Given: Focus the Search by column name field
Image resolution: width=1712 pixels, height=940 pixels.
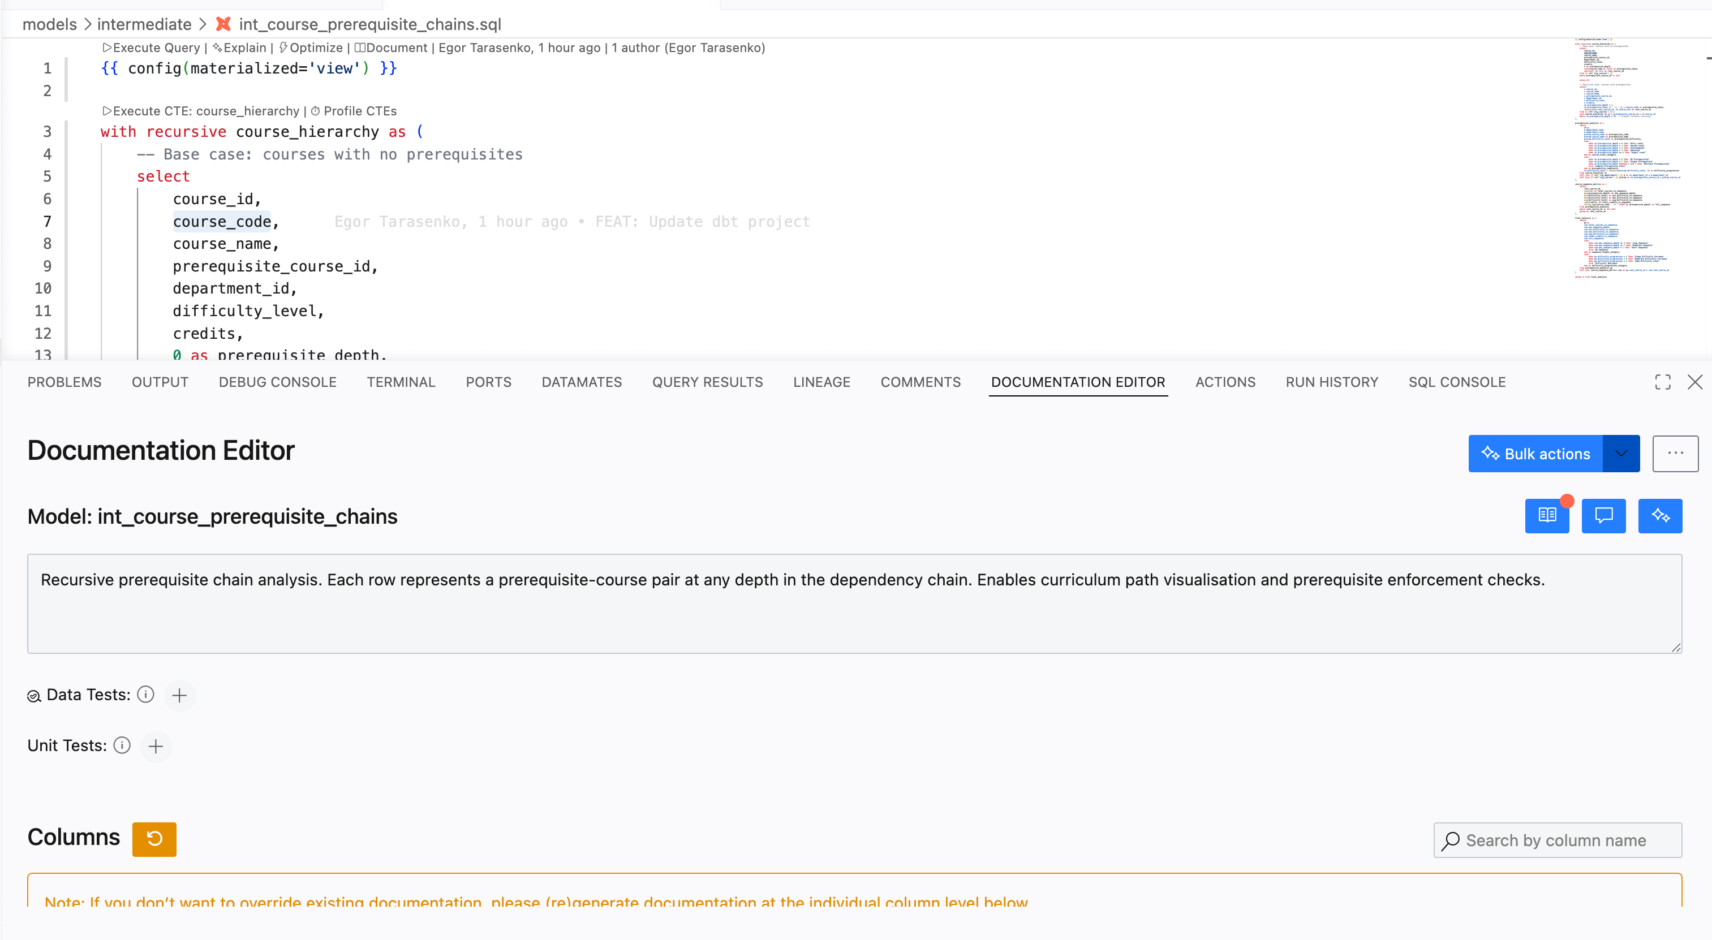Looking at the screenshot, I should (x=1557, y=840).
